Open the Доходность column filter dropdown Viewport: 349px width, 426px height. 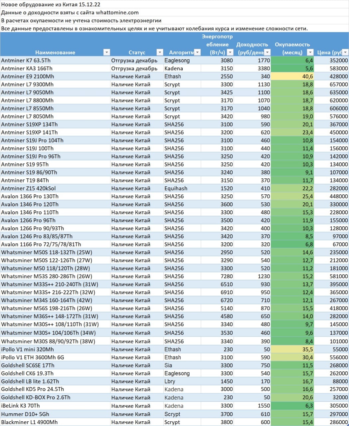click(x=267, y=52)
